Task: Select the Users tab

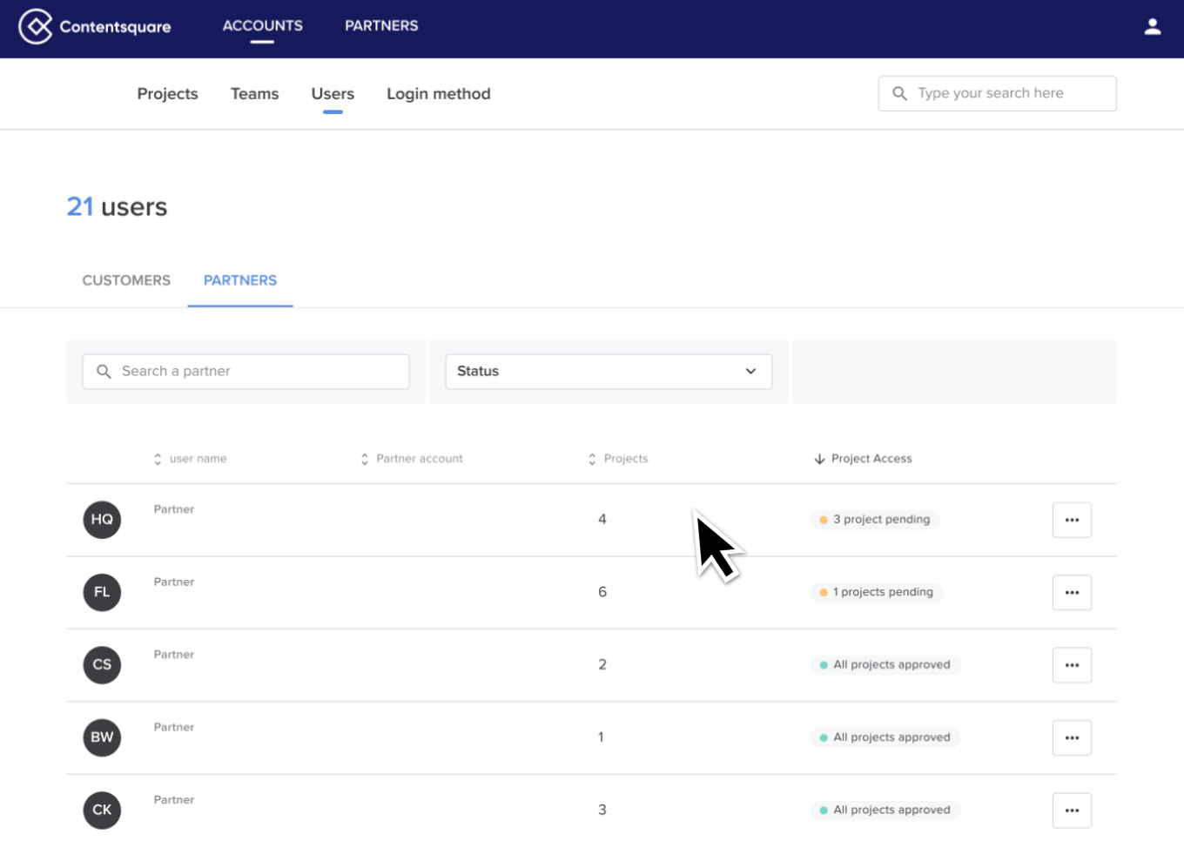Action: [x=333, y=94]
